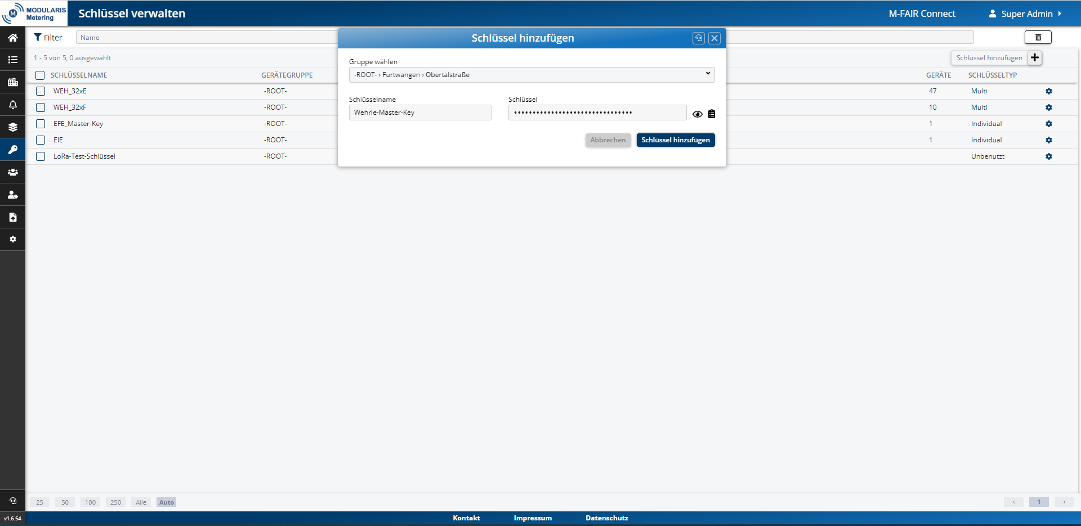Select 50 entries per page

click(65, 502)
